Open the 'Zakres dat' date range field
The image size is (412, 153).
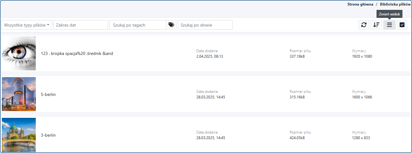[80, 25]
